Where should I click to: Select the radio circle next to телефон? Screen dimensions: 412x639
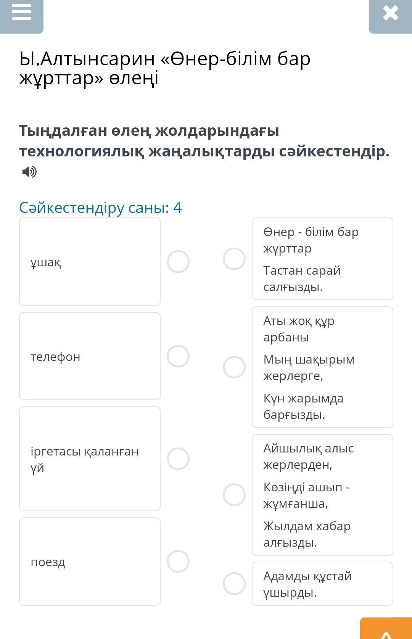(x=178, y=356)
